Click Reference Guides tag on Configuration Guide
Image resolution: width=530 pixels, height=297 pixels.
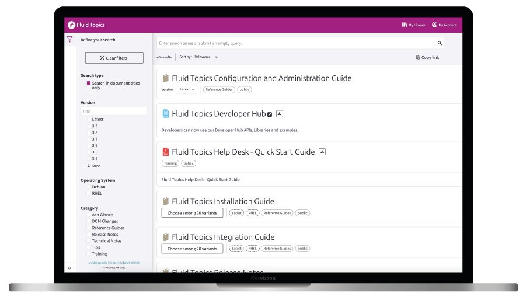(219, 89)
